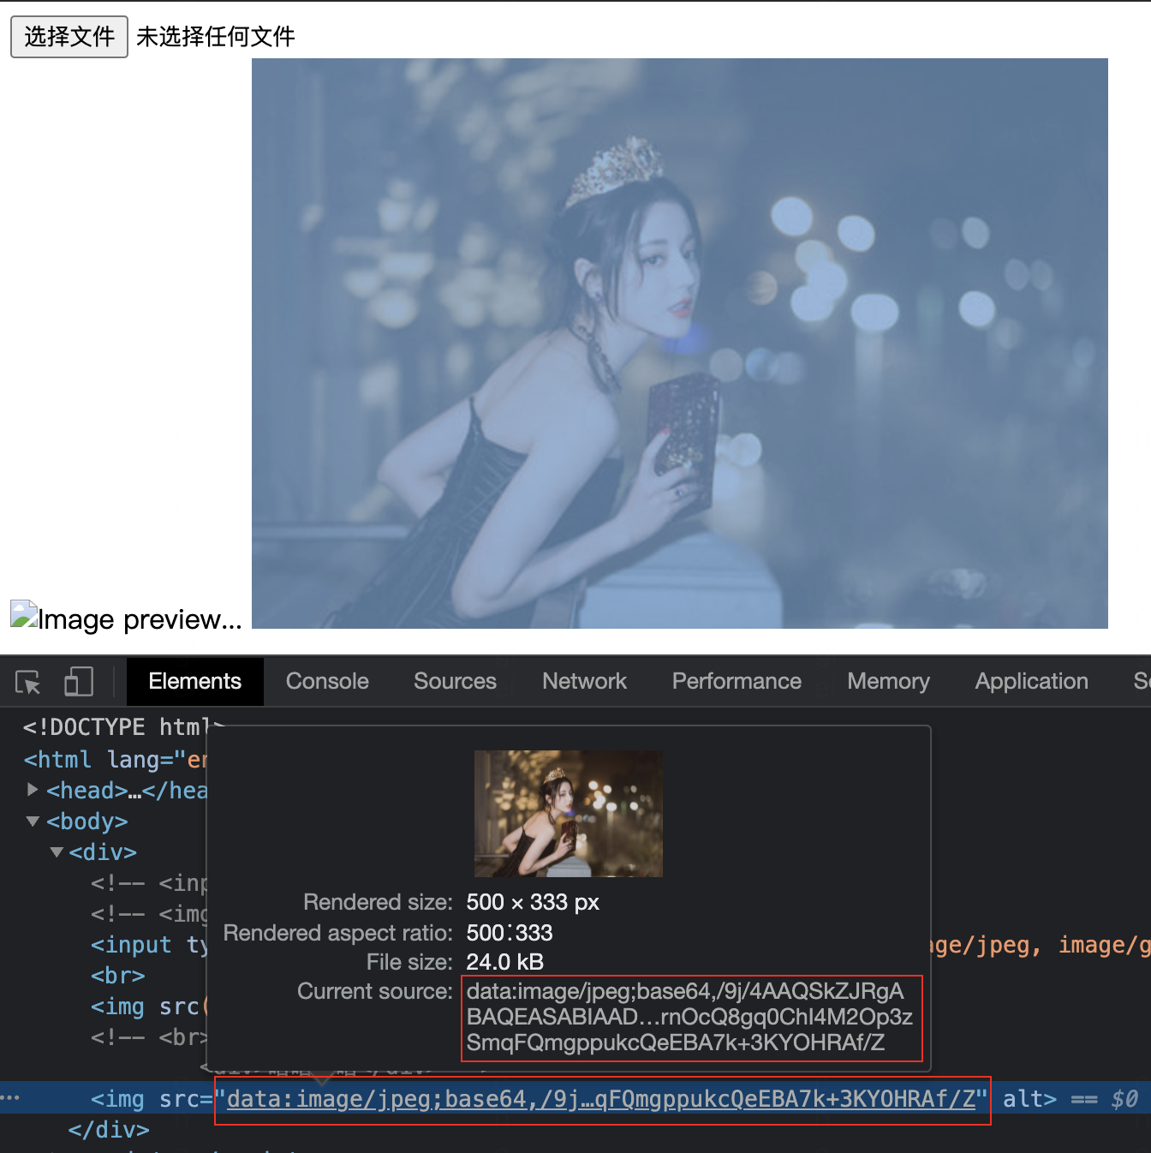Collapse the div element node

[x=56, y=851]
